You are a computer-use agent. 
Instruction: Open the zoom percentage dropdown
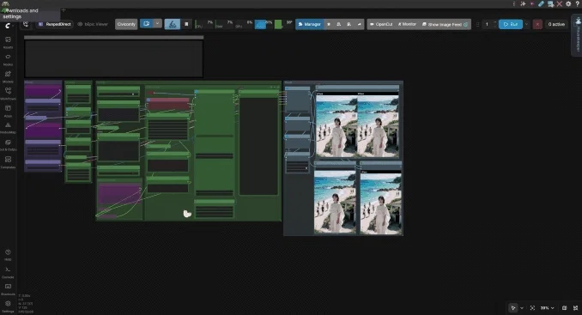pos(547,308)
